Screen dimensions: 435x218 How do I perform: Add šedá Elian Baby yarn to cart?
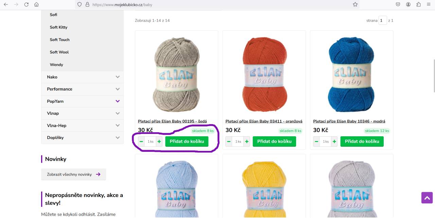coord(187,141)
